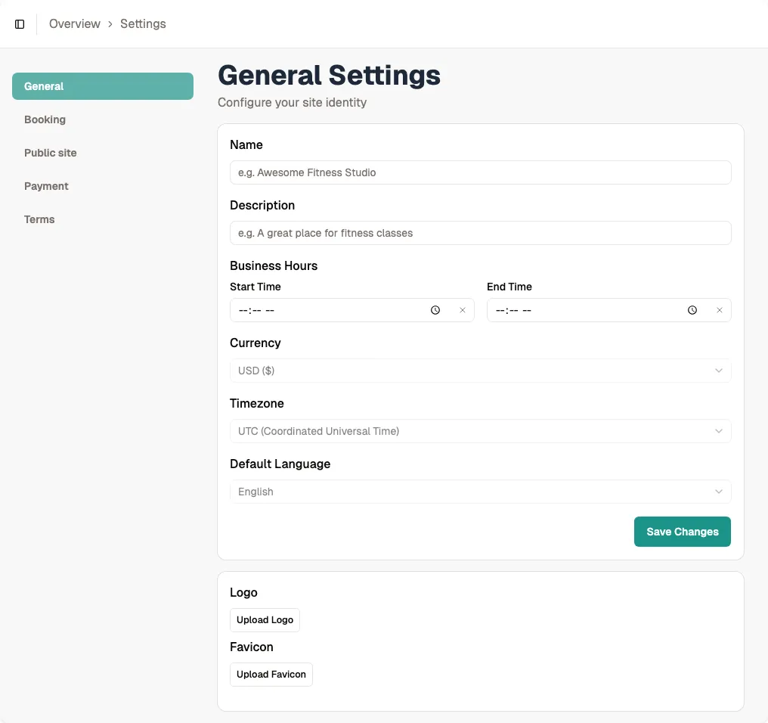Open the Default Language dropdown

481,492
